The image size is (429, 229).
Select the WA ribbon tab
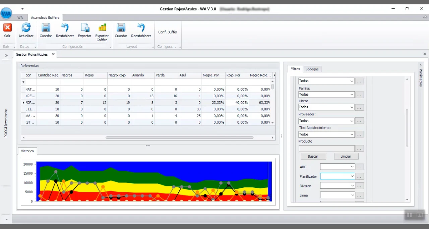(20, 17)
